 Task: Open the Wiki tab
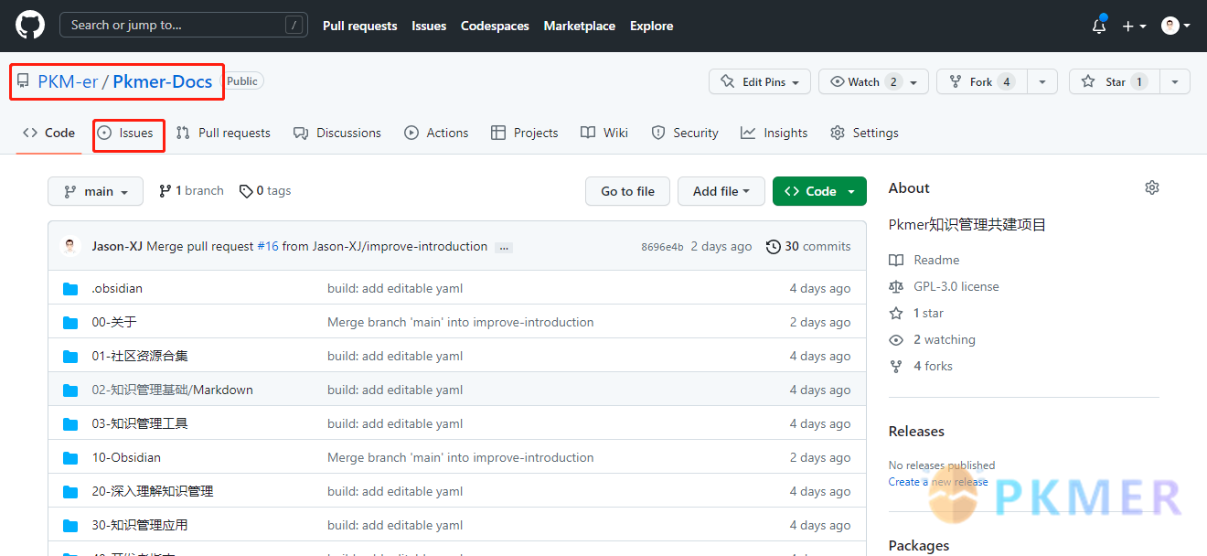coord(604,133)
